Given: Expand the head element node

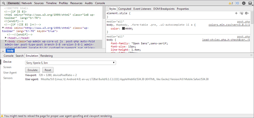Looking at the screenshot, I should pos(6,38).
